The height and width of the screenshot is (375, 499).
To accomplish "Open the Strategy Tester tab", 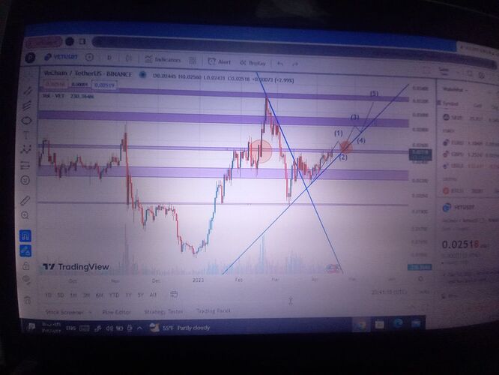I will pos(162,311).
